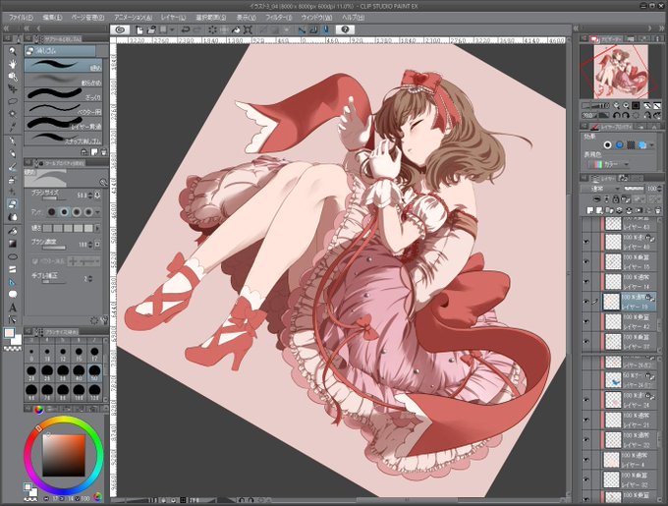Delete the layer with trash icon

point(657,210)
